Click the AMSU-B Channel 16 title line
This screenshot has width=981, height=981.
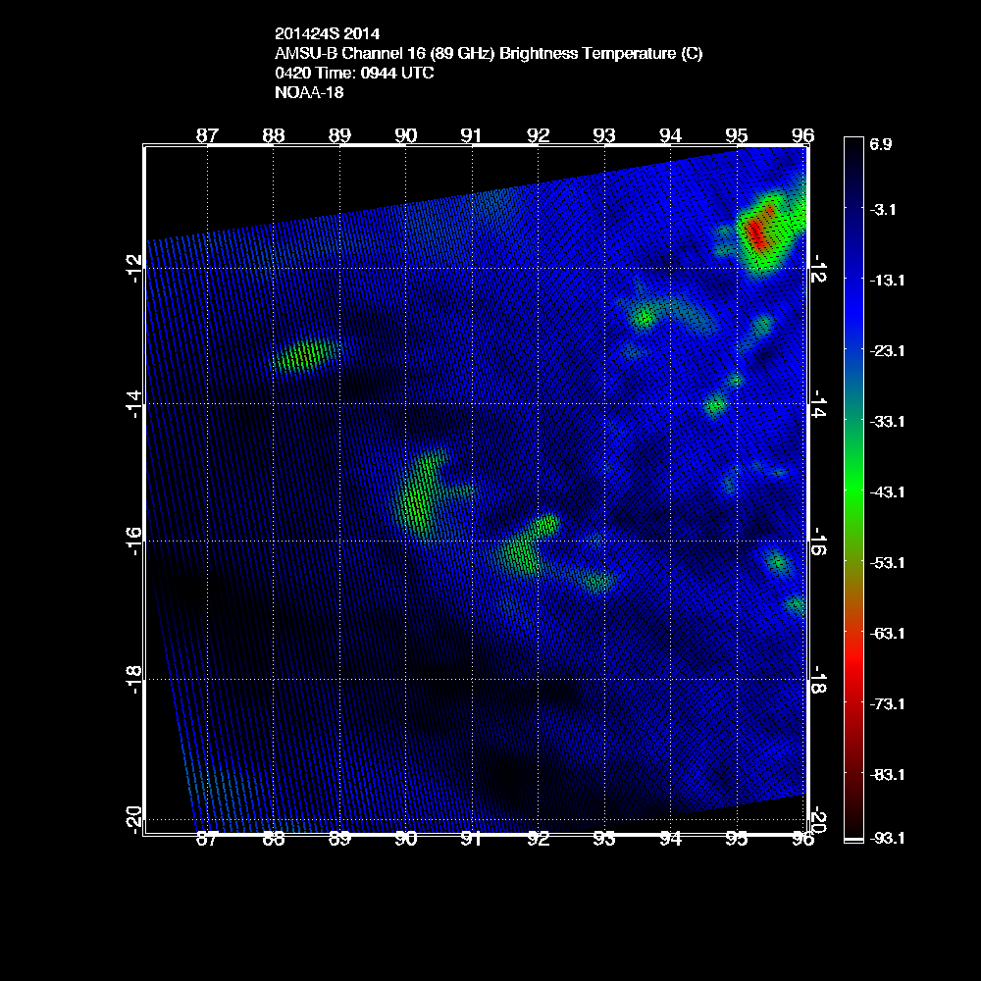489,55
